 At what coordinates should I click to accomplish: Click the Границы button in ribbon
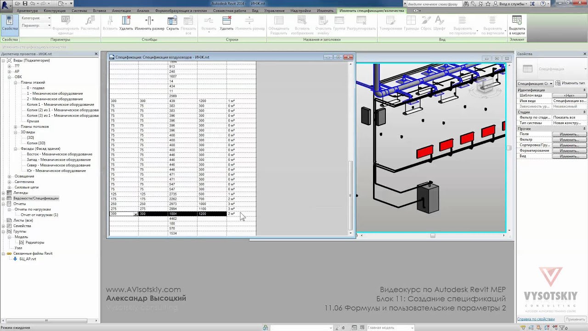tap(411, 23)
